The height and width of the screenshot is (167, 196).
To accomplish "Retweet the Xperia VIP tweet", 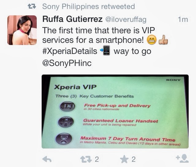I will (x=86, y=159).
